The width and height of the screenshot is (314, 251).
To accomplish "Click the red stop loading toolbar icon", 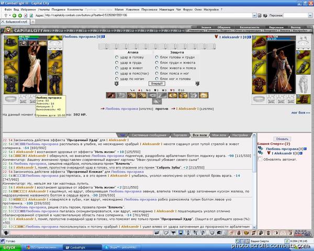I will pyautogui.click(x=26, y=15).
